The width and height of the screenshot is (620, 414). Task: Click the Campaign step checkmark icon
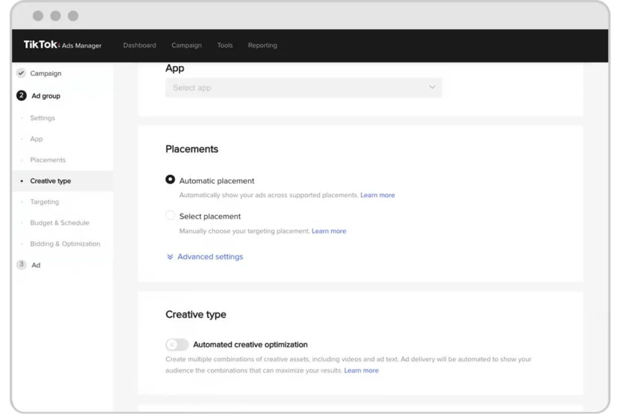(x=21, y=73)
